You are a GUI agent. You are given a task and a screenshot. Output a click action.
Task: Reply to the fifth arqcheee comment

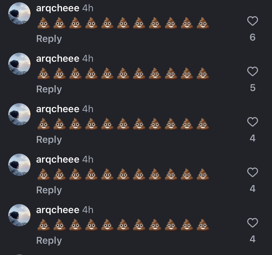pos(49,240)
